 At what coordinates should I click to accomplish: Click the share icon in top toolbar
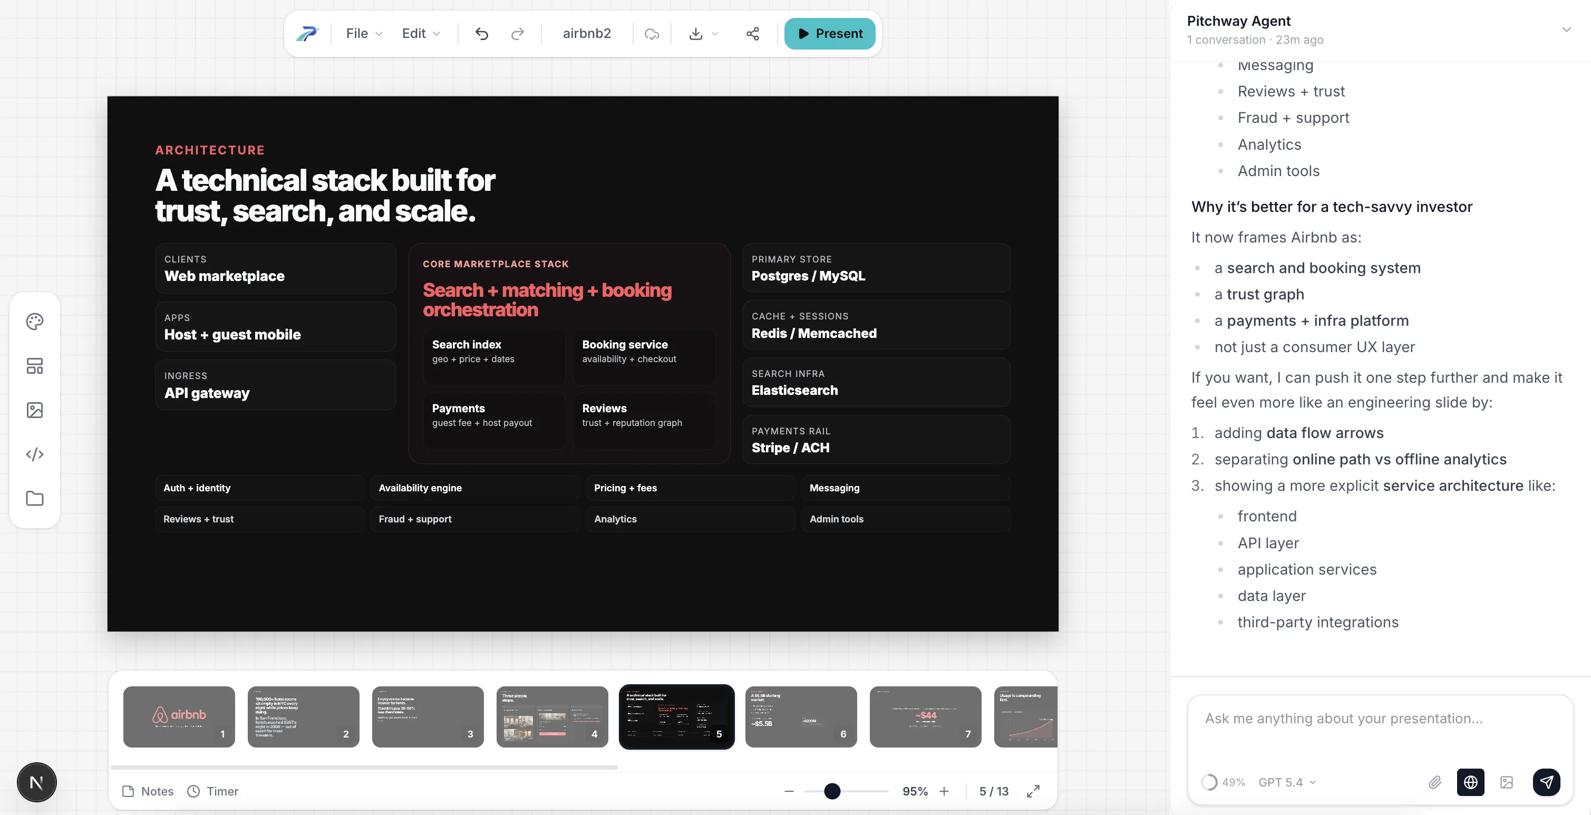point(752,34)
